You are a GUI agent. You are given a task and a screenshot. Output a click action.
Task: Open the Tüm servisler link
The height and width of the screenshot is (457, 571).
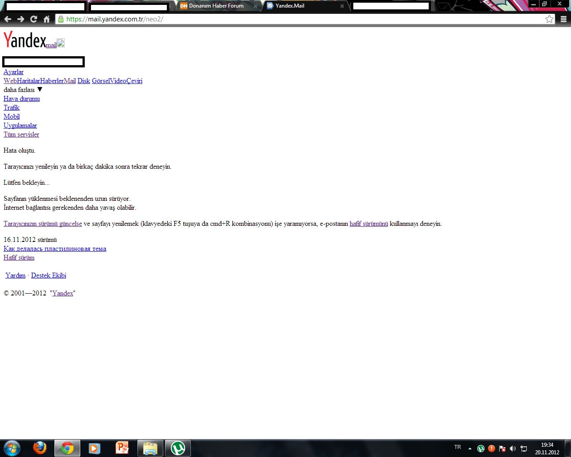(x=21, y=134)
